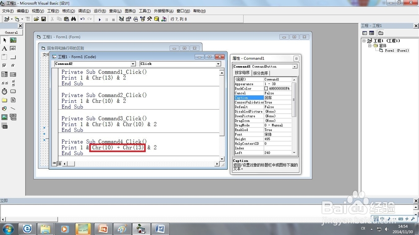Open the 运行(R) menu
Image resolution: width=419 pixels, height=235 pixels.
tap(100, 11)
